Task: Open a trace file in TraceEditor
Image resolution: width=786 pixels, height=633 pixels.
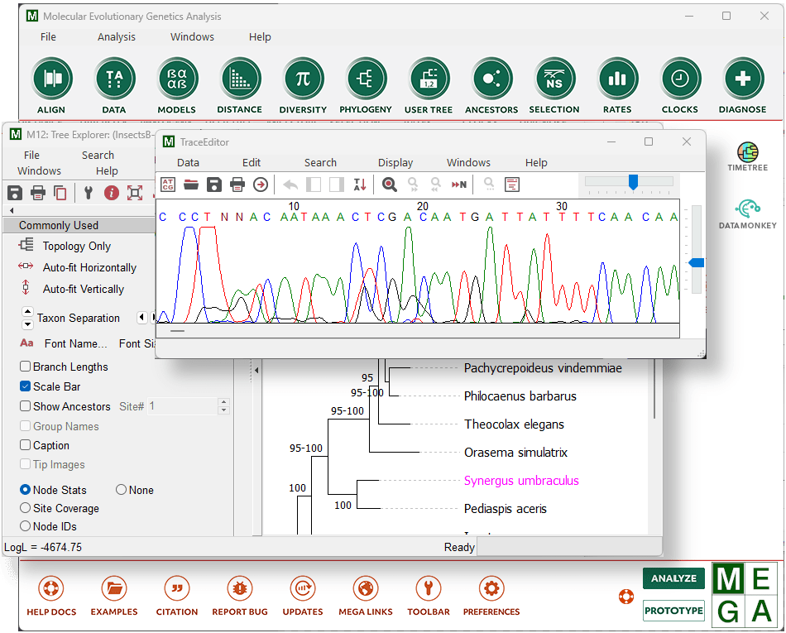Action: coord(191,185)
